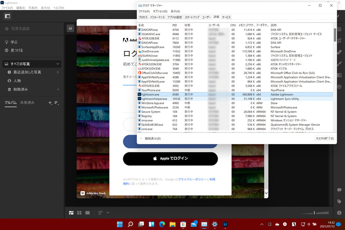This screenshot has height=230, width=345.
Task: Select the Healing brush tool icon
Action: click(x=339, y=52)
